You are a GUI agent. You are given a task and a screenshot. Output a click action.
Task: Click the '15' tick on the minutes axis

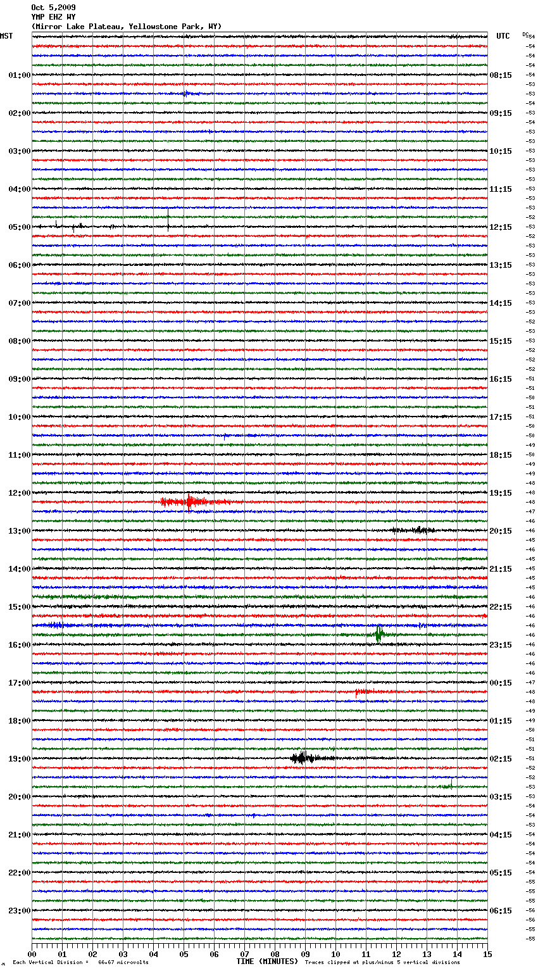click(x=487, y=955)
